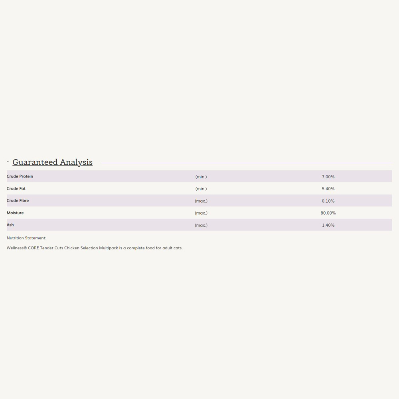
Task: Select the Ash row label
Action: pos(10,225)
